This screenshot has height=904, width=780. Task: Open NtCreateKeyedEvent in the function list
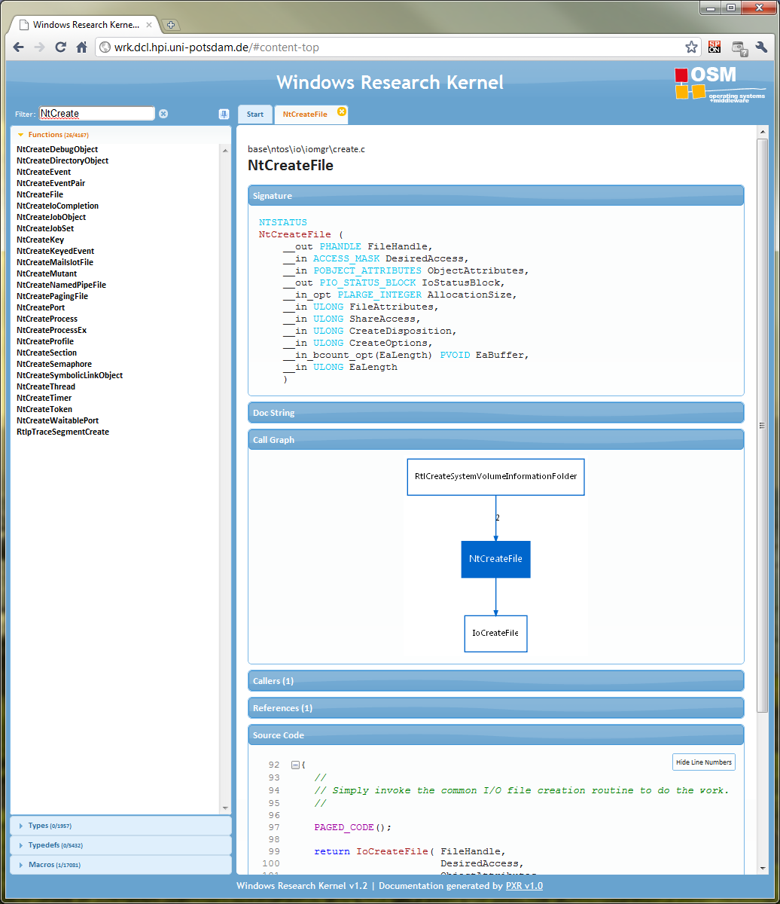coord(55,251)
